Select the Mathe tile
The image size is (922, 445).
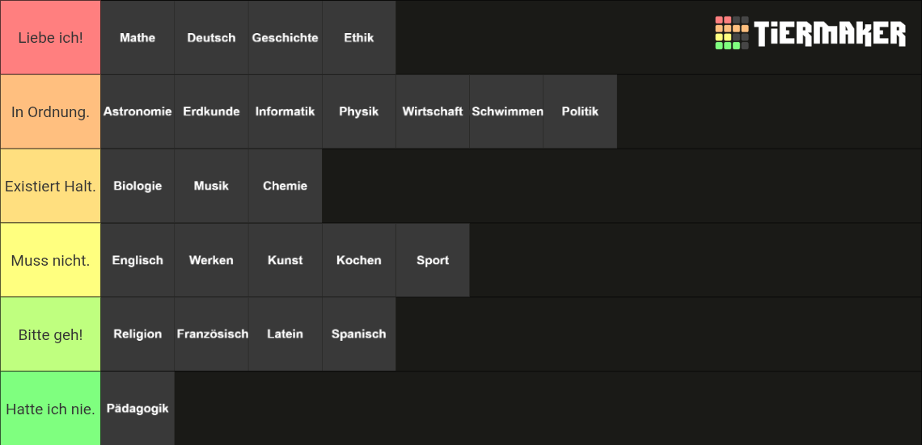[137, 38]
